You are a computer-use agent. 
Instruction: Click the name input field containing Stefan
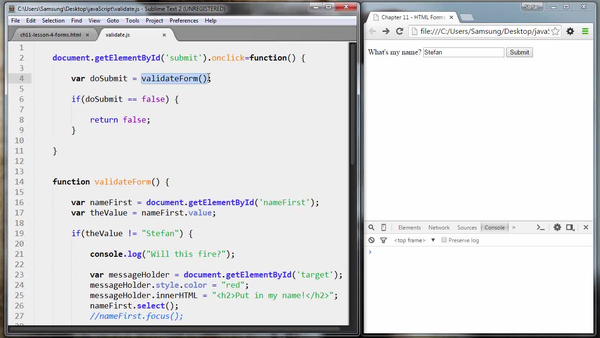pos(464,52)
